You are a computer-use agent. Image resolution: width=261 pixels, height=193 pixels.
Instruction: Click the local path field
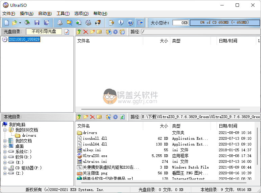(x=201, y=117)
